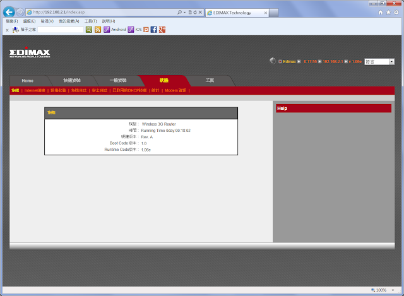Click the EDIMAX logo
Screen dimensions: 404x296
(30, 52)
